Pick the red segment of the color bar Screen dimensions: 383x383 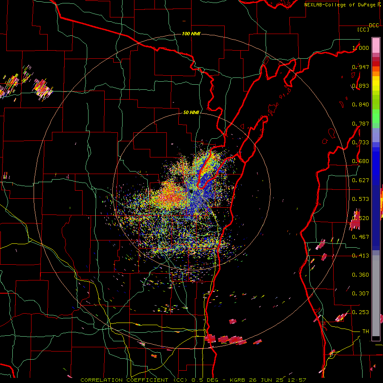376,64
